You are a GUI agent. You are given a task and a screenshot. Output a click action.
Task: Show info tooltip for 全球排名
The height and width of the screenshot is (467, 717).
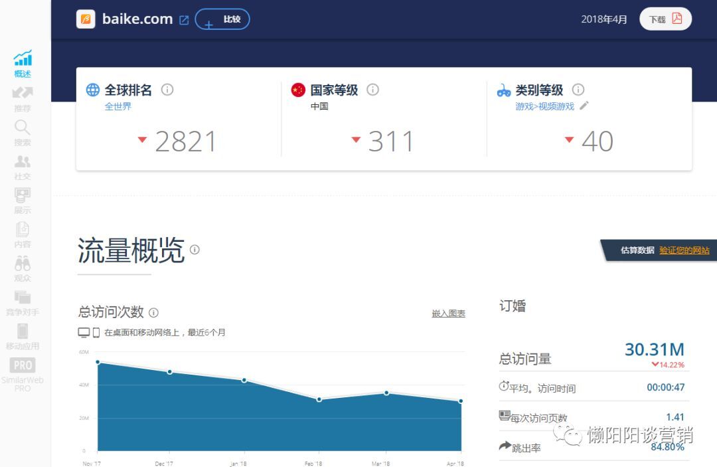[167, 90]
